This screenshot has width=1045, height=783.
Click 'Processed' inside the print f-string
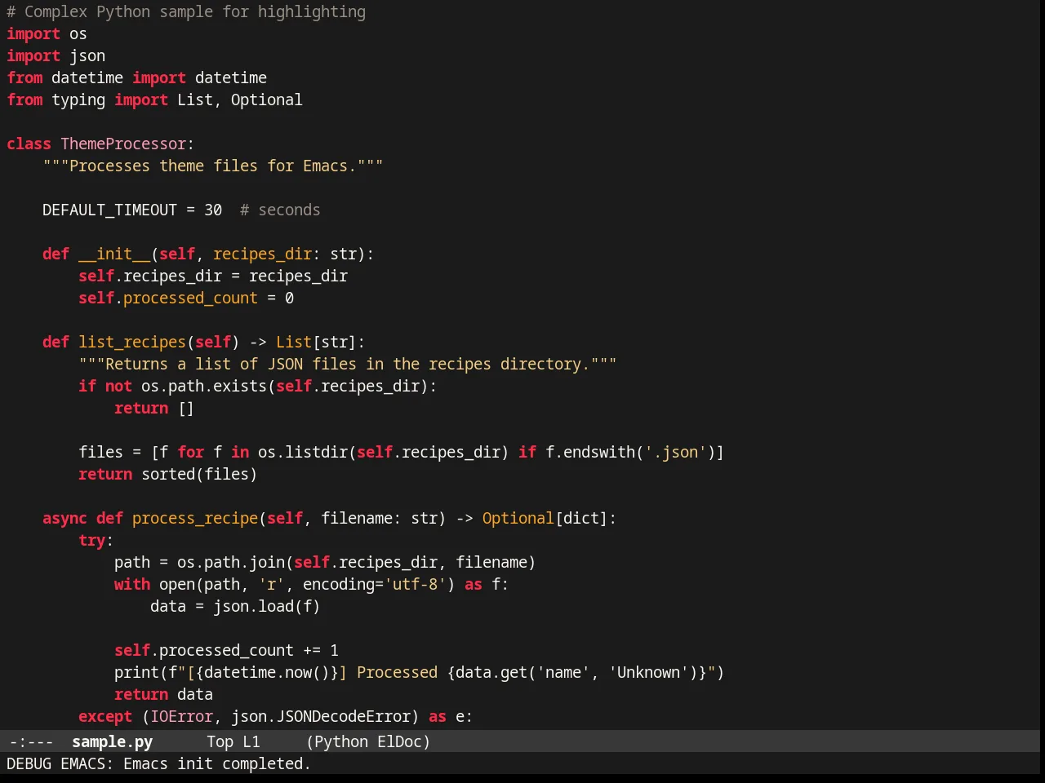(x=398, y=672)
